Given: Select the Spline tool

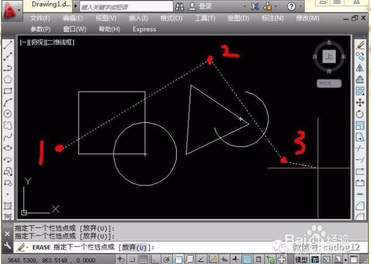Looking at the screenshot, I should pos(8,137).
